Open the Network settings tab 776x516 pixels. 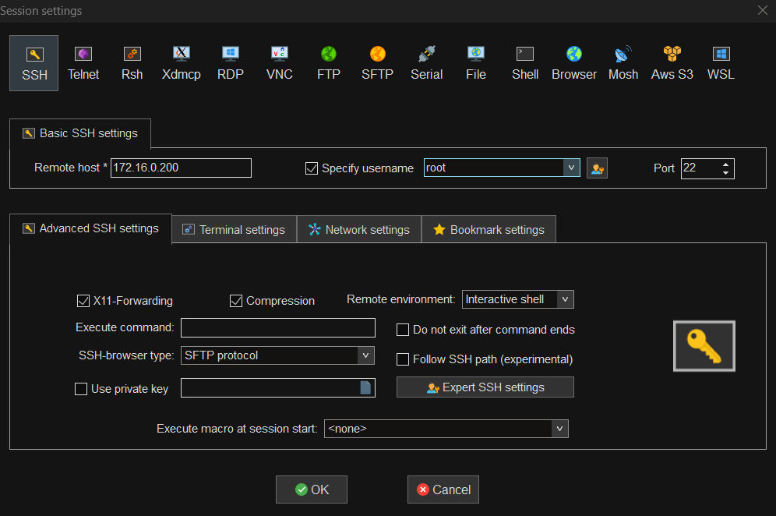click(x=359, y=229)
